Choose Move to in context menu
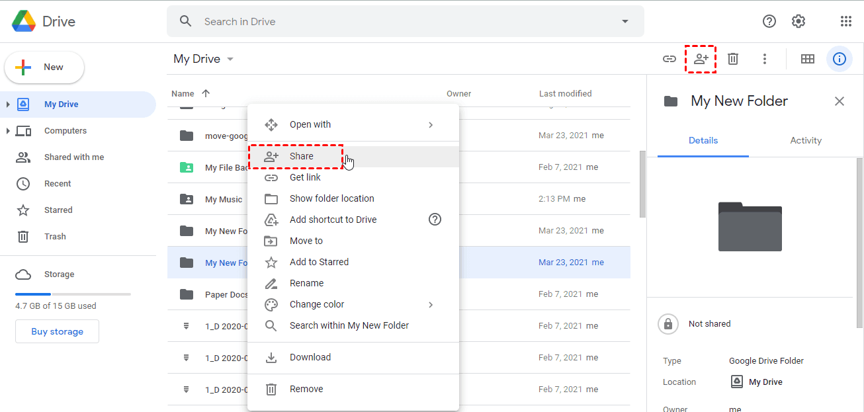864x412 pixels. pos(353,241)
